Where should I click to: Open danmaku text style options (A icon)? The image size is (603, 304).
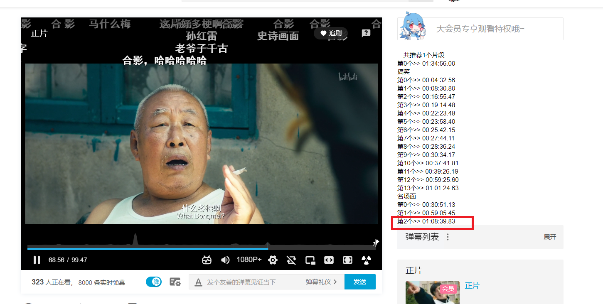coord(198,282)
